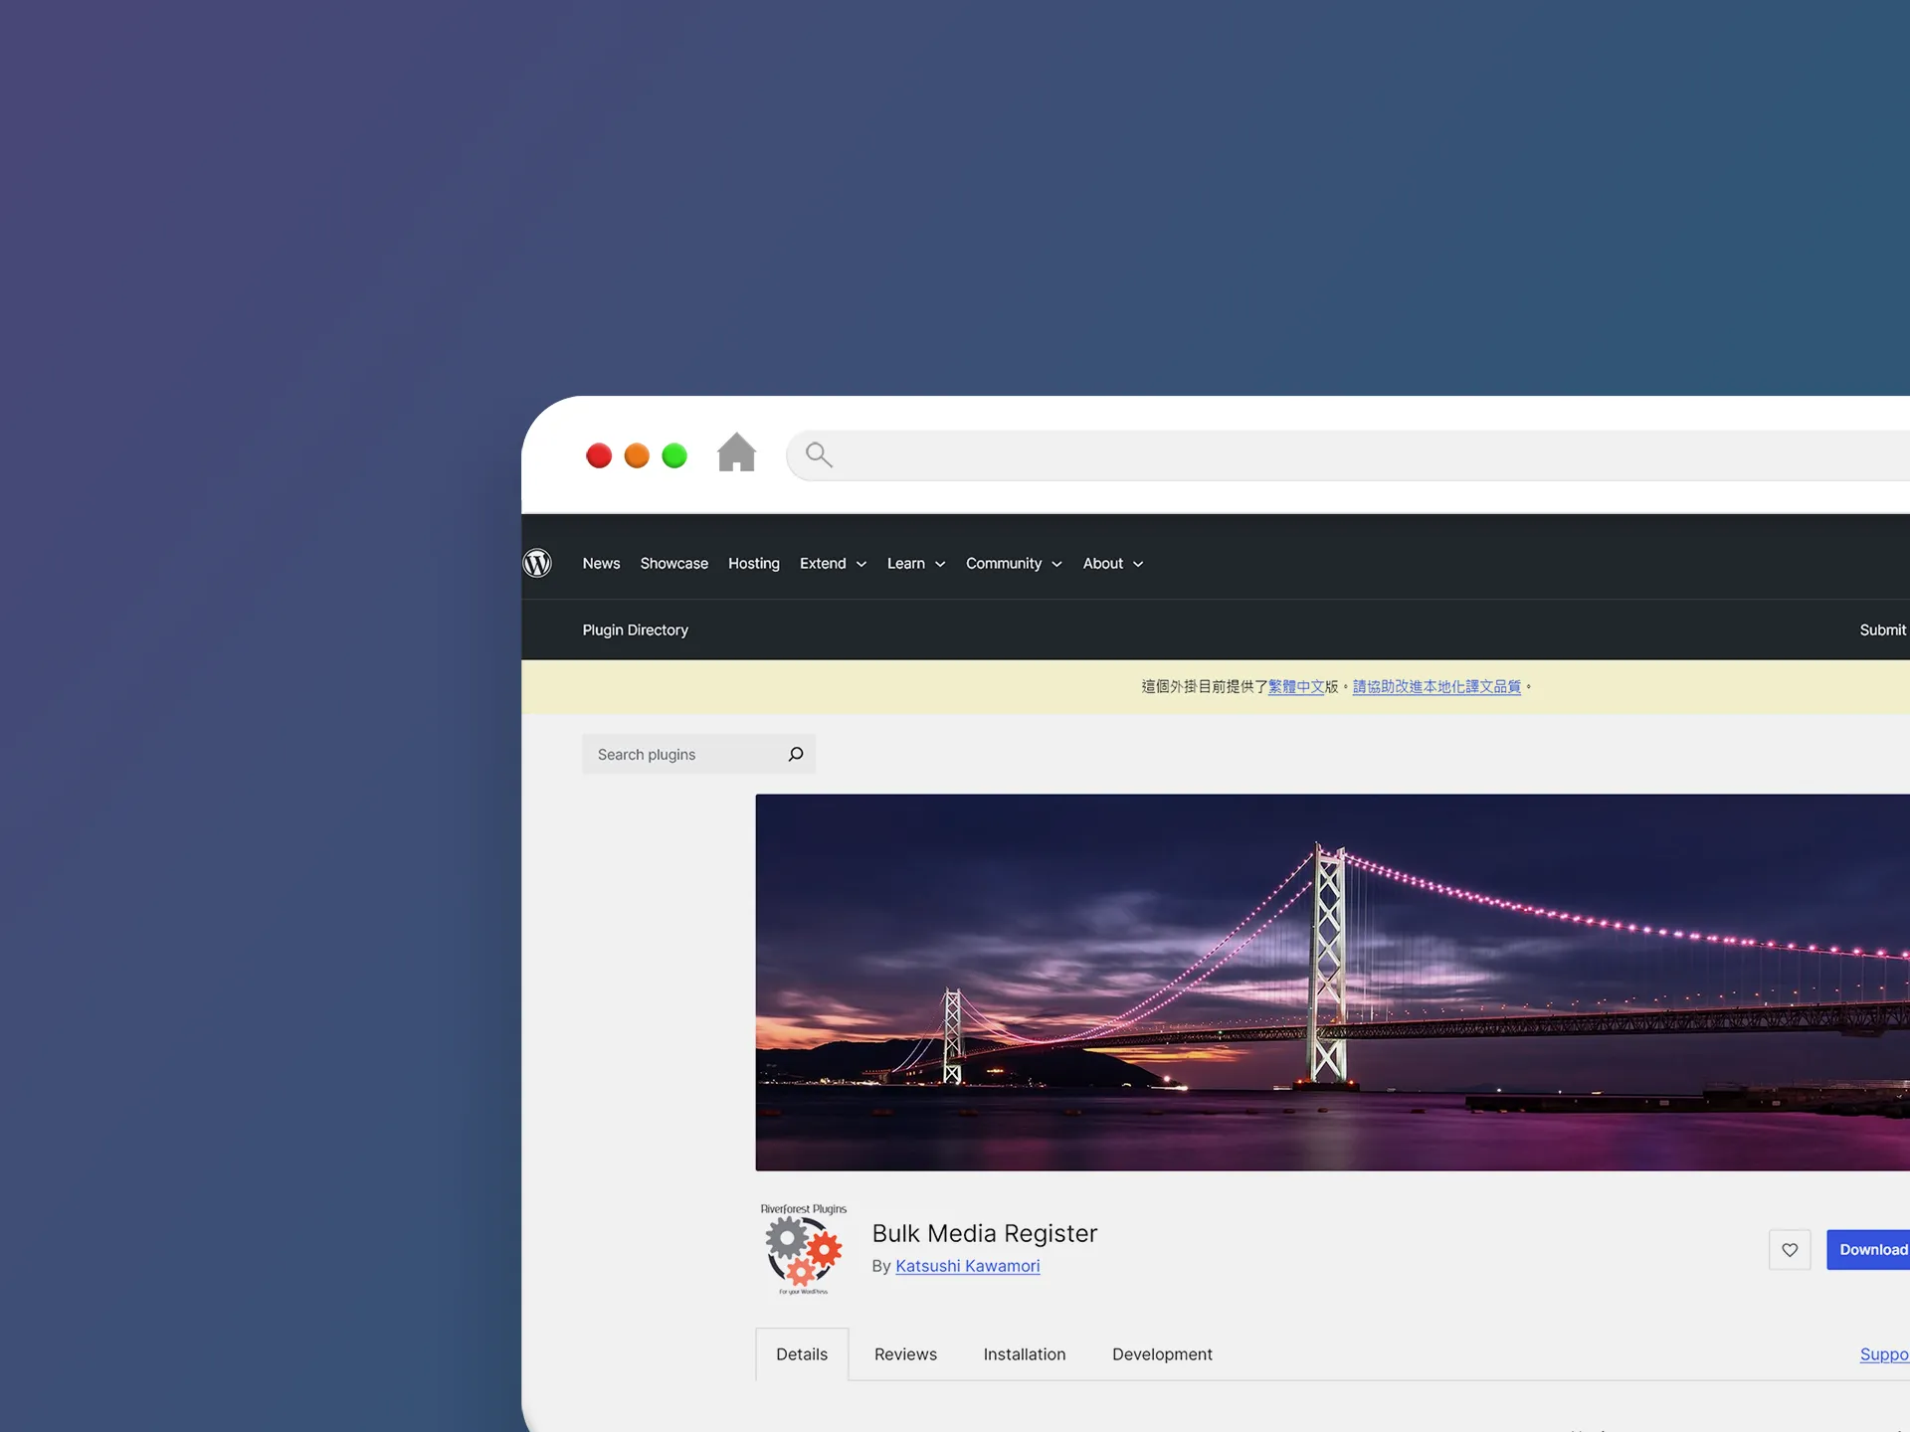Click the Bulk Media Register title
1910x1432 pixels.
pyautogui.click(x=985, y=1234)
